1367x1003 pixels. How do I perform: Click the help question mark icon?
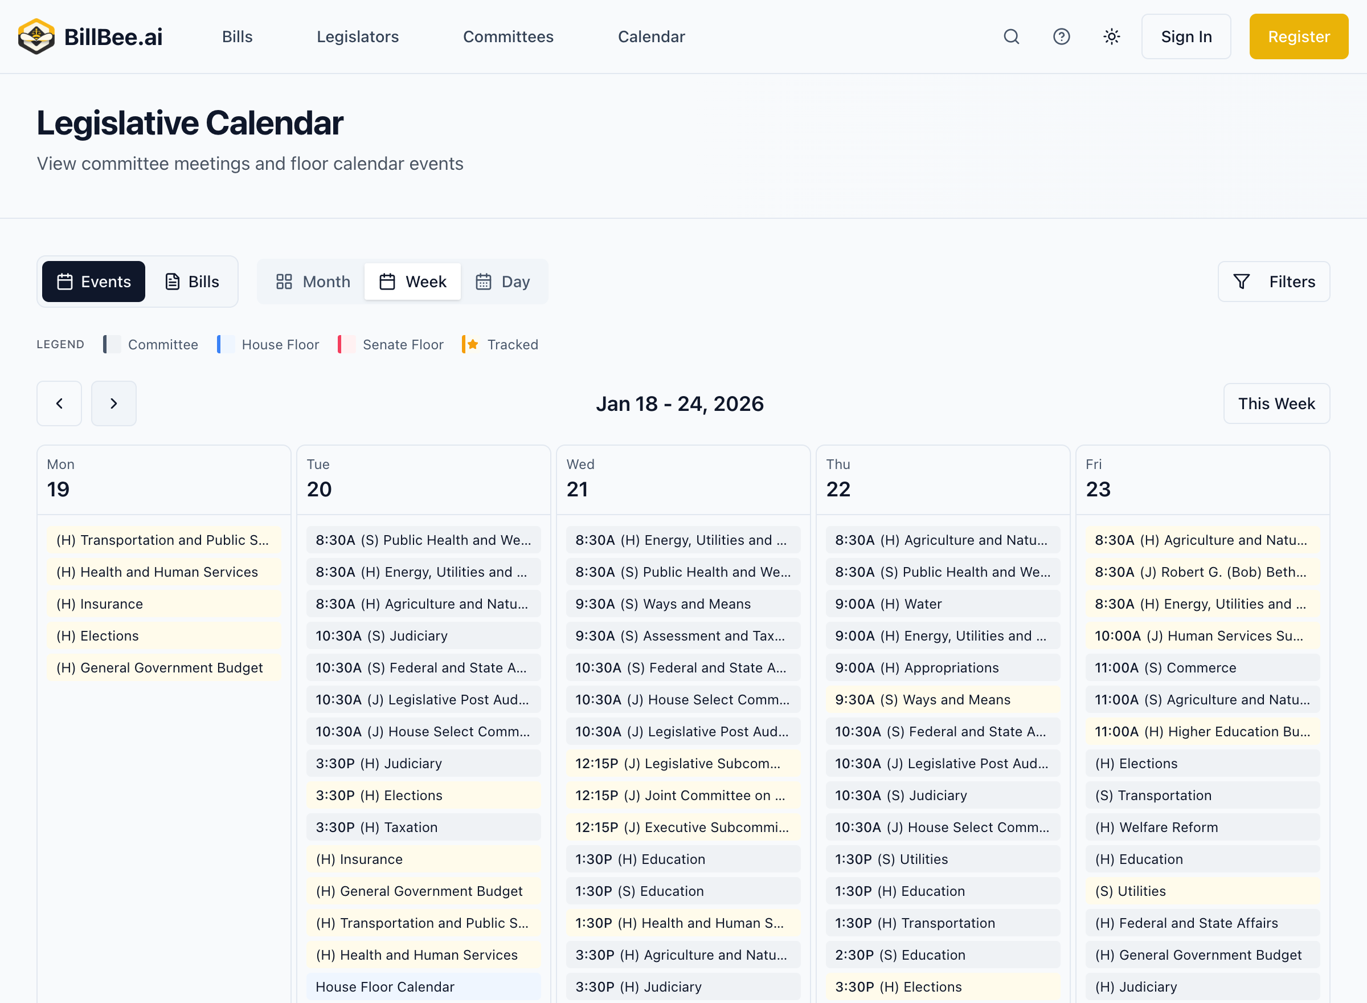tap(1061, 36)
